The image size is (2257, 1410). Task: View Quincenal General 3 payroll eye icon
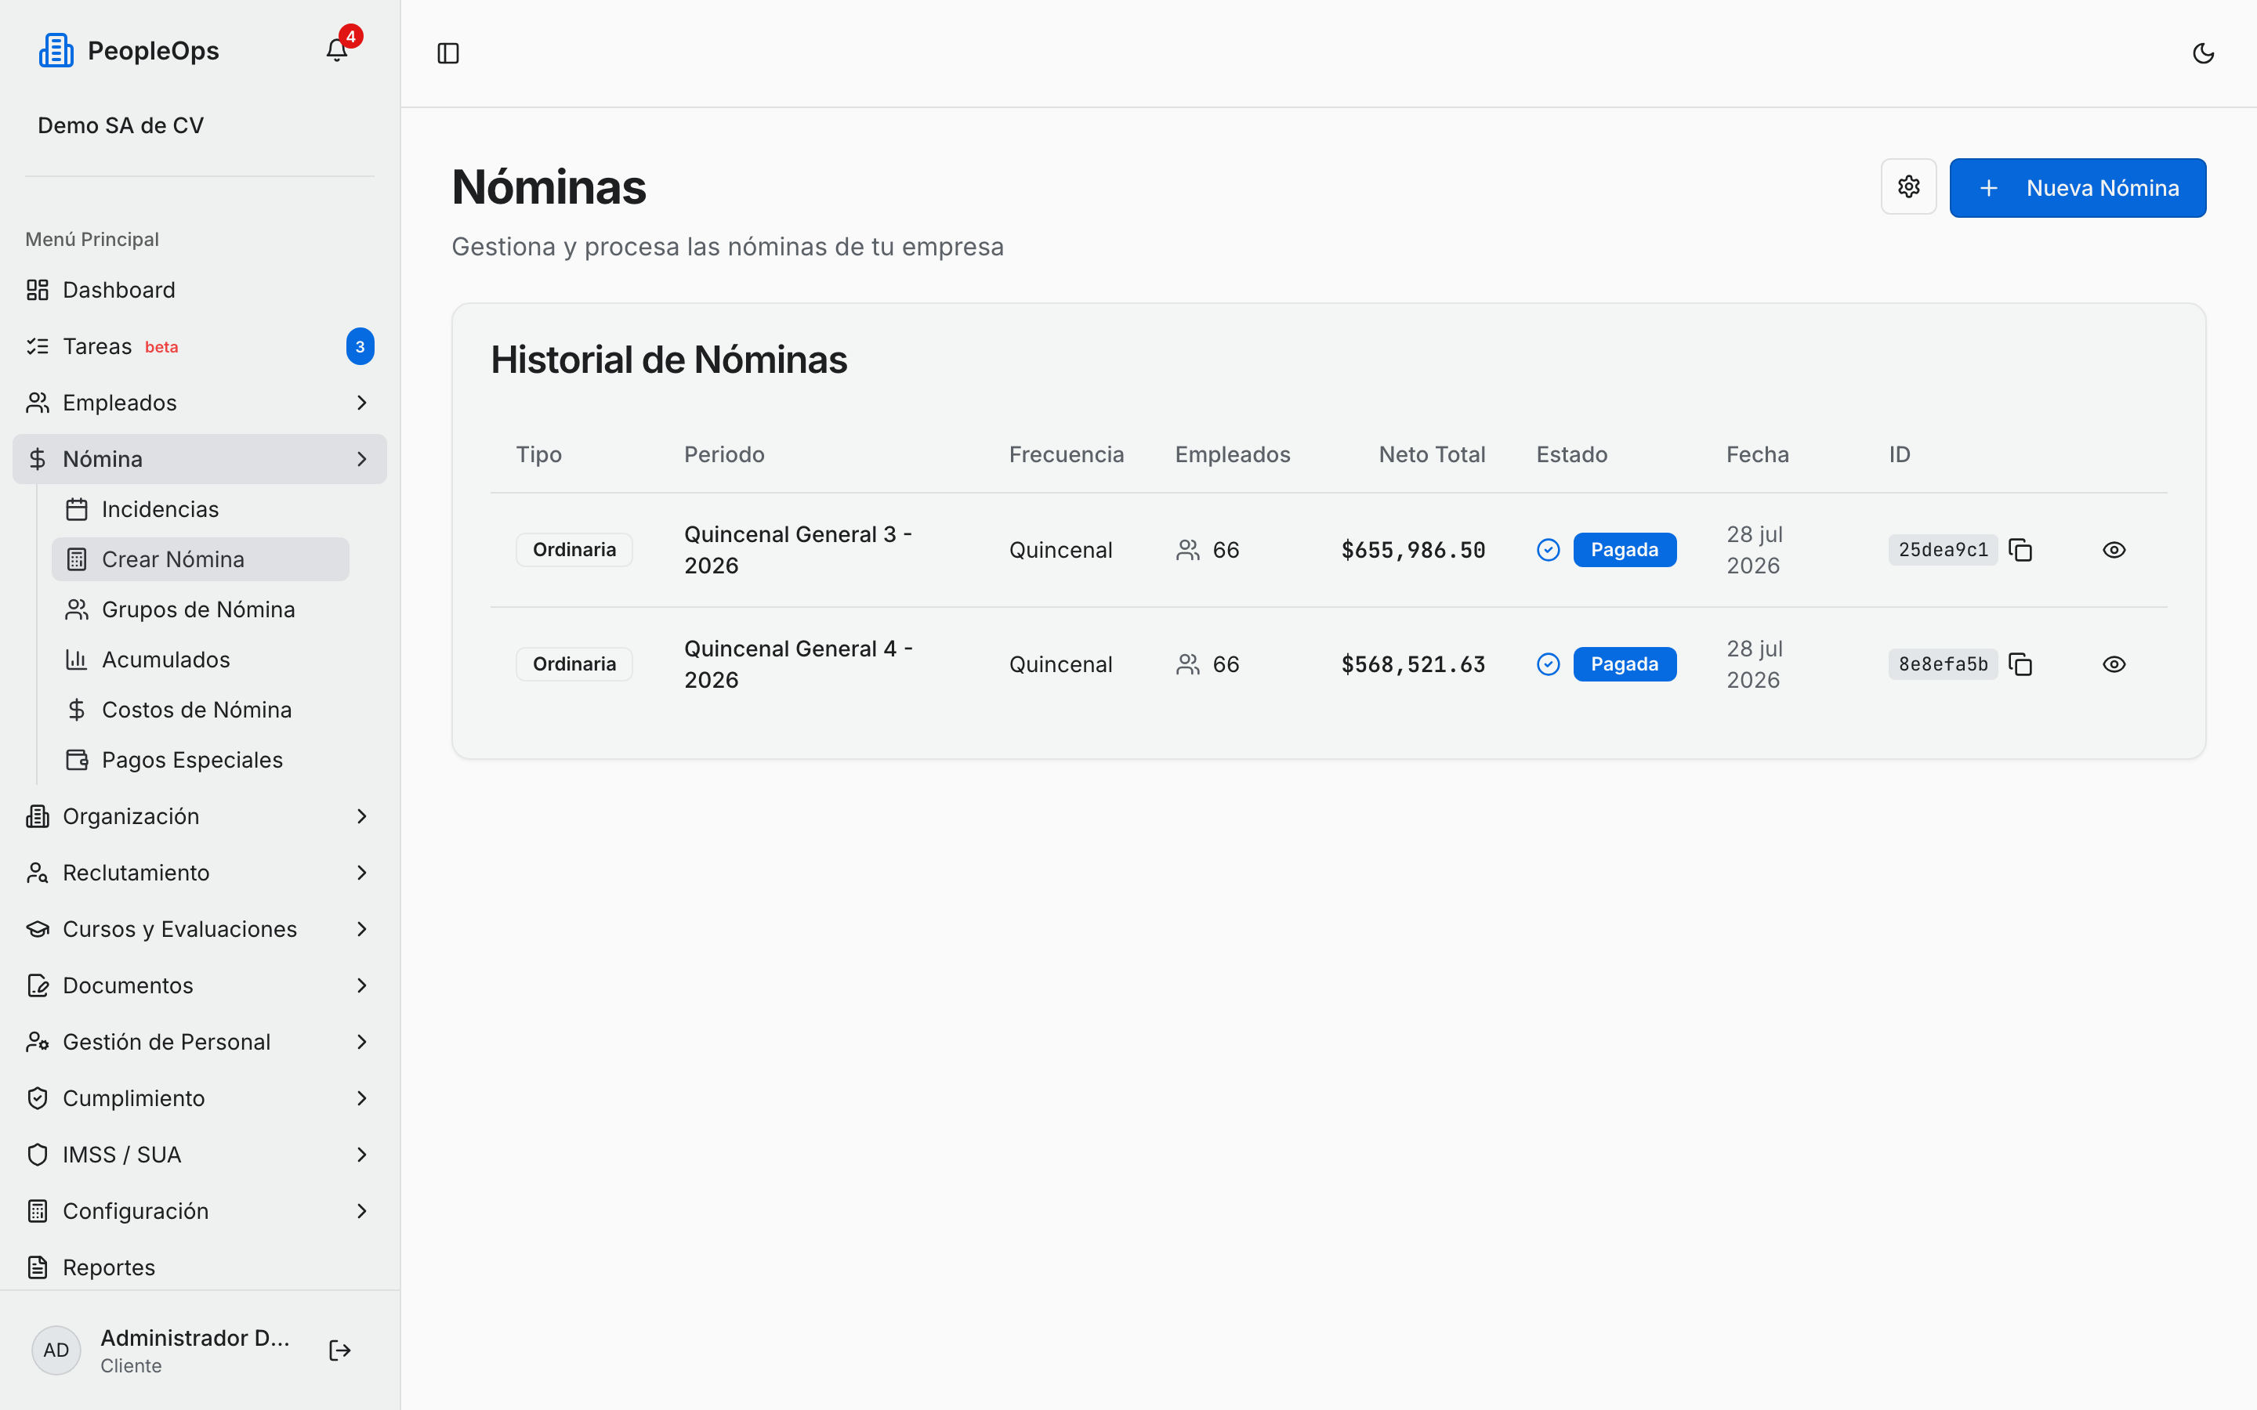2114,550
